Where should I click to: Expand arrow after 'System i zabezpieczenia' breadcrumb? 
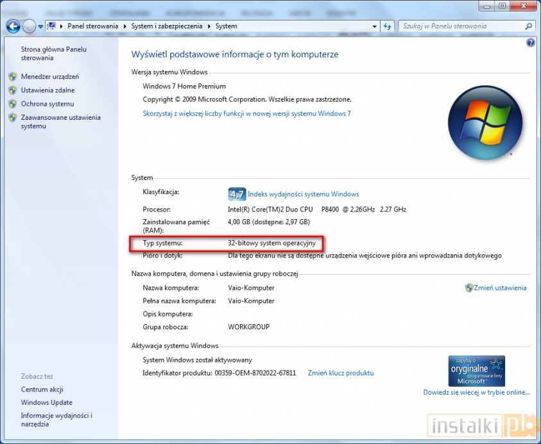point(209,26)
